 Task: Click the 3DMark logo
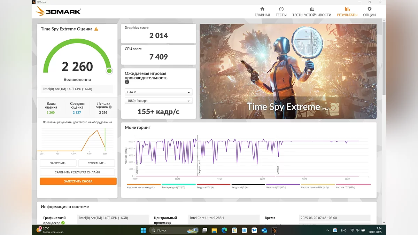coord(58,11)
